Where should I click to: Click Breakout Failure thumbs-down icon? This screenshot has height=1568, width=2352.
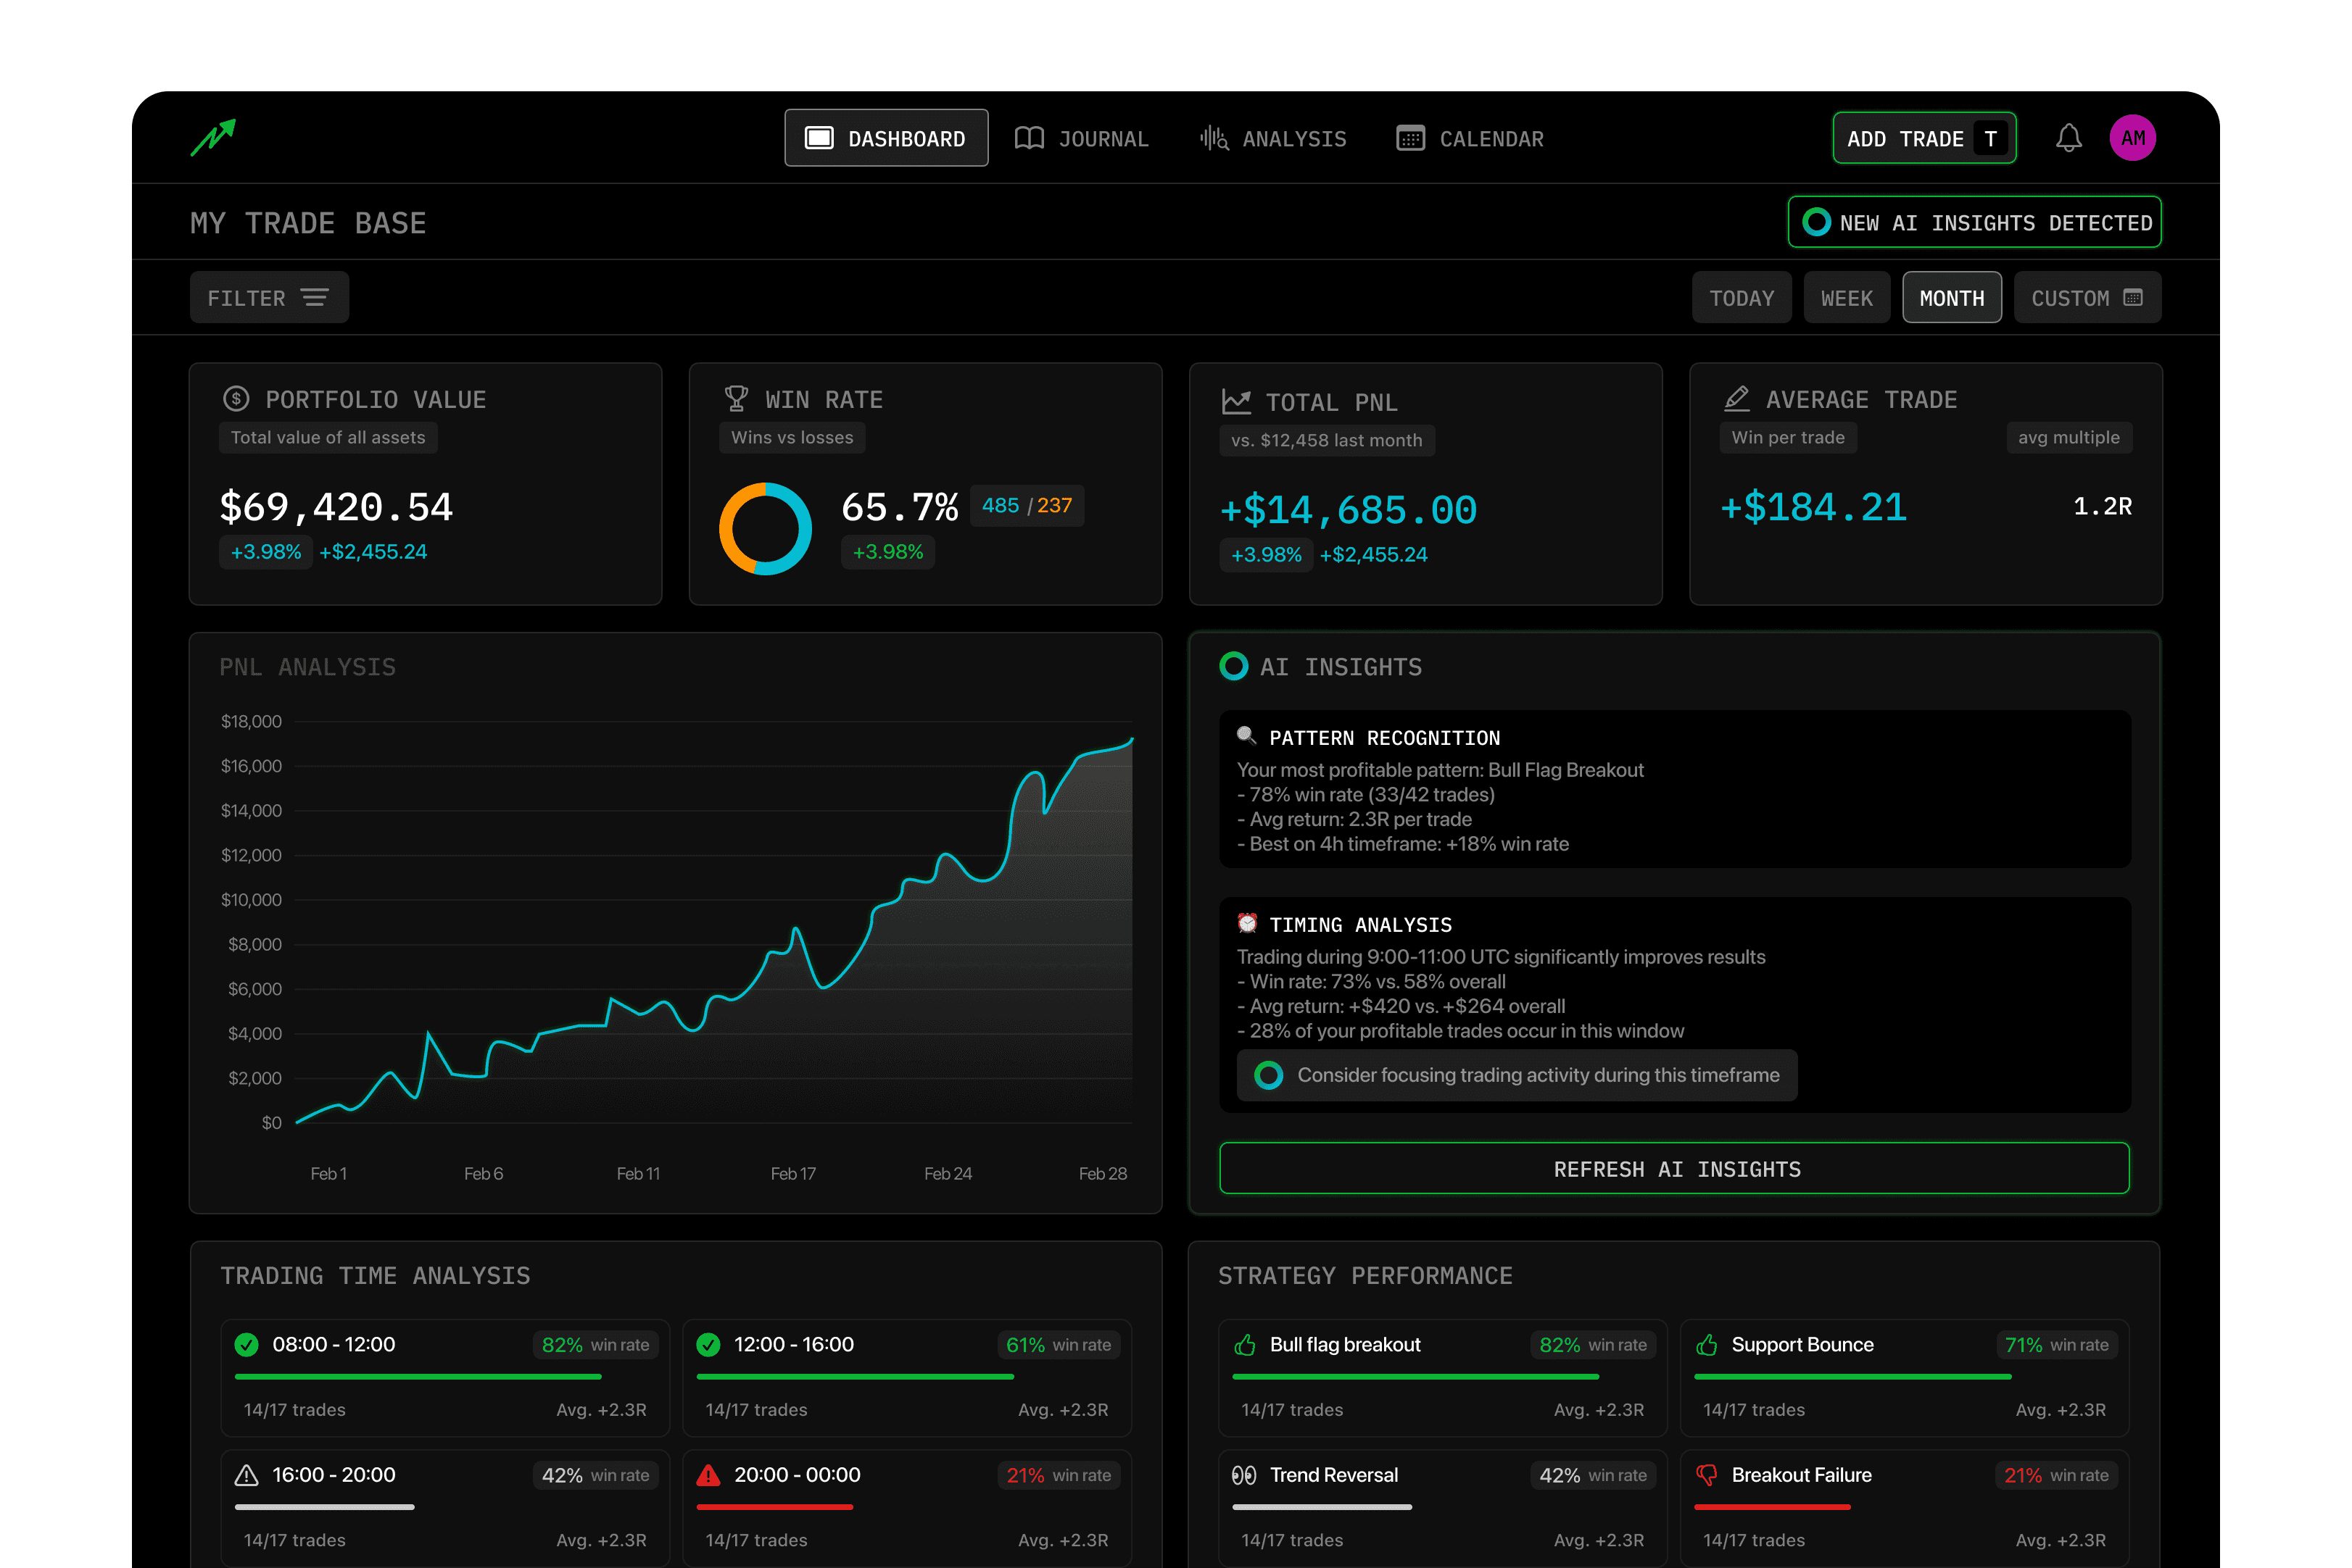click(x=1707, y=1475)
